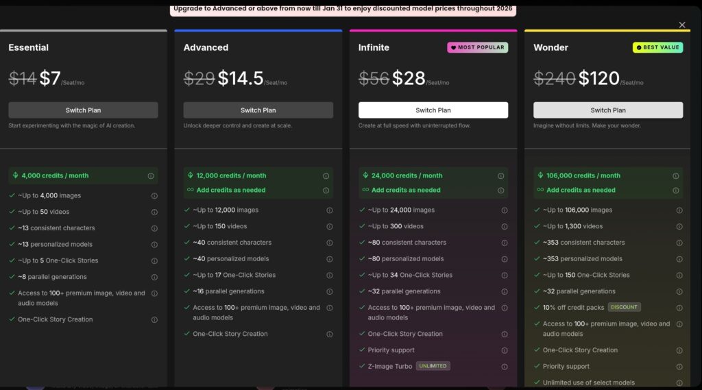The width and height of the screenshot is (702, 390).
Task: Open info for ~Up to 5 One-Click Stories
Action: pyautogui.click(x=154, y=260)
